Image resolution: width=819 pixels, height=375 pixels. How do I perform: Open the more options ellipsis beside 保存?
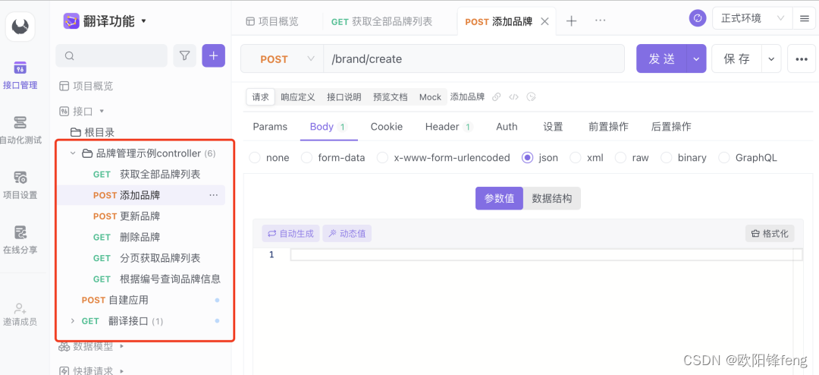[x=802, y=58]
